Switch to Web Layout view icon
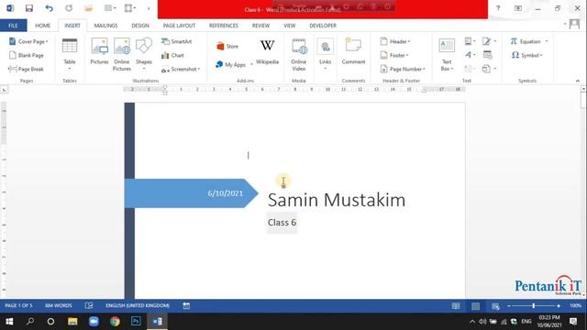 [495, 306]
